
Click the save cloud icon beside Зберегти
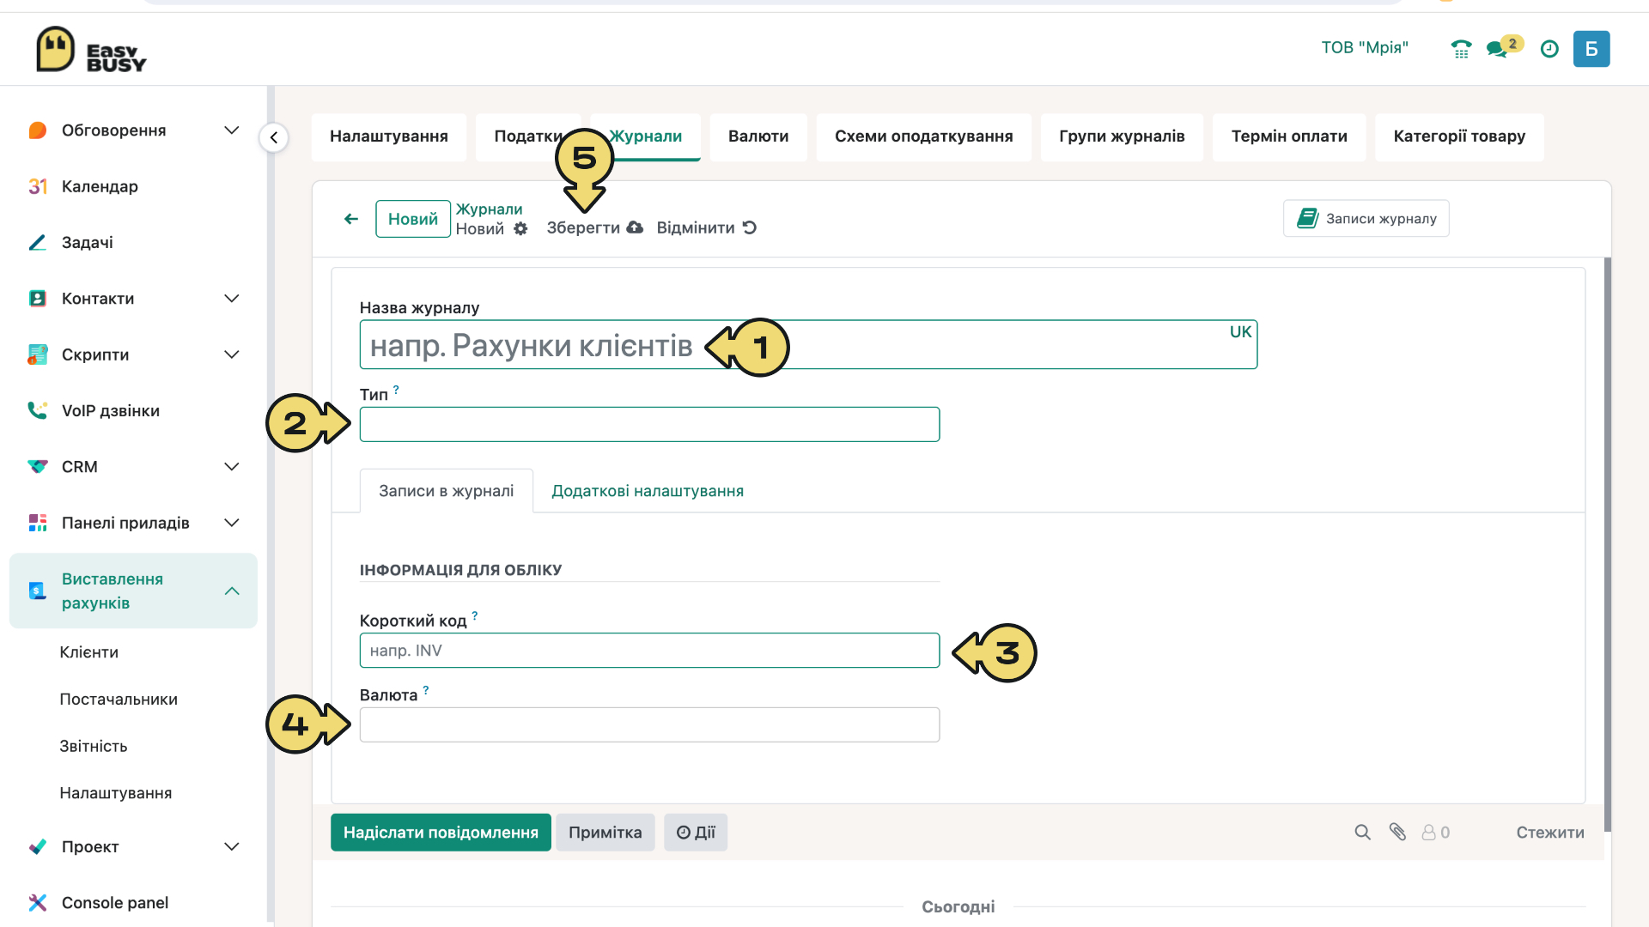635,227
